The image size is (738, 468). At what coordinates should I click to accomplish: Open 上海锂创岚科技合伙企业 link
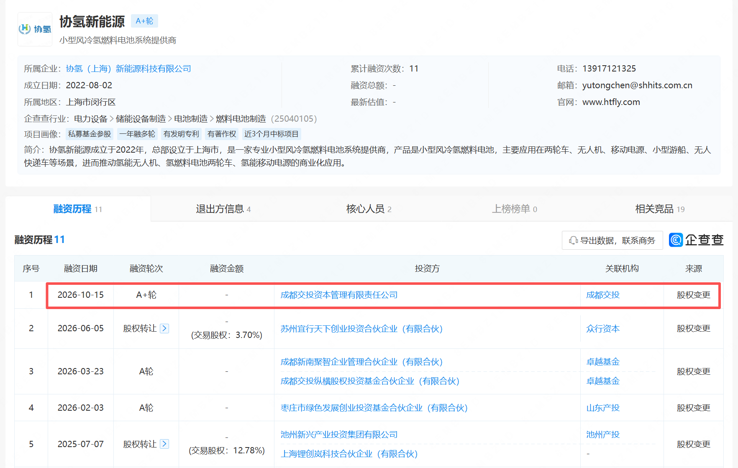pyautogui.click(x=349, y=454)
